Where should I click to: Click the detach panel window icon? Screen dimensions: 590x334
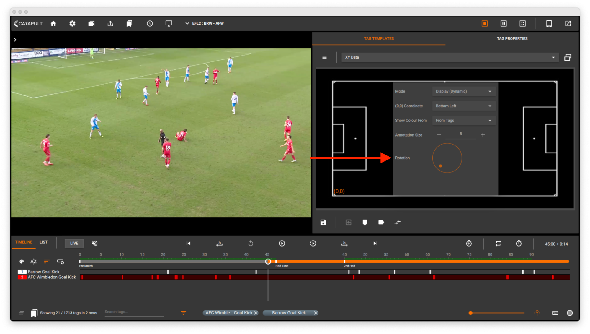tap(568, 57)
